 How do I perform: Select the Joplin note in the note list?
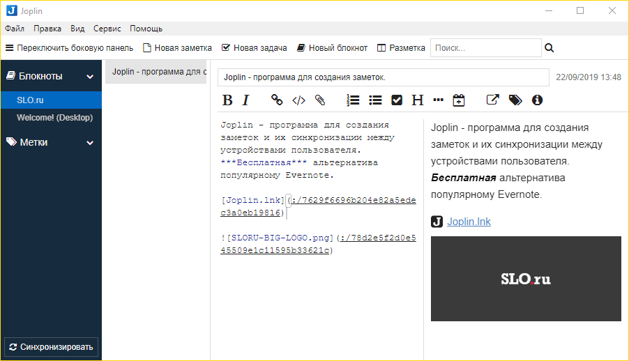point(156,72)
